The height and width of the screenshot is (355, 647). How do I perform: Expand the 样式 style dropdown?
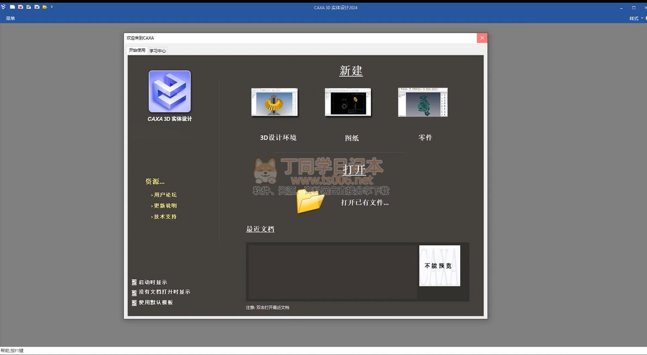pyautogui.click(x=636, y=18)
